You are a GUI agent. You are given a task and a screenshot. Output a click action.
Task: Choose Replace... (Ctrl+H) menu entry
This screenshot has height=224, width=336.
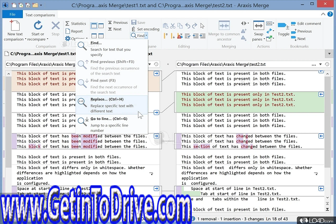(112, 105)
